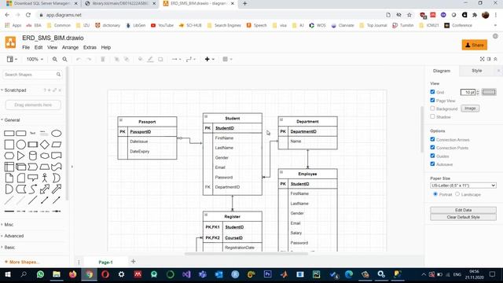Select the ellipse shape in General
Viewport: 503px width, 283px height.
pyautogui.click(x=57, y=133)
